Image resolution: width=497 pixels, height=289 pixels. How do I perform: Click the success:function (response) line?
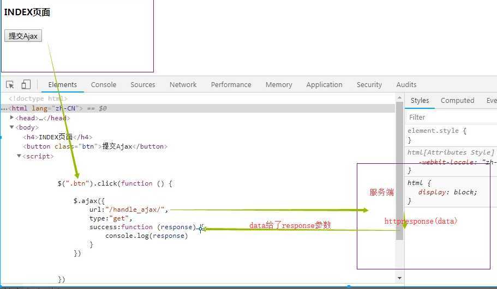142,227
